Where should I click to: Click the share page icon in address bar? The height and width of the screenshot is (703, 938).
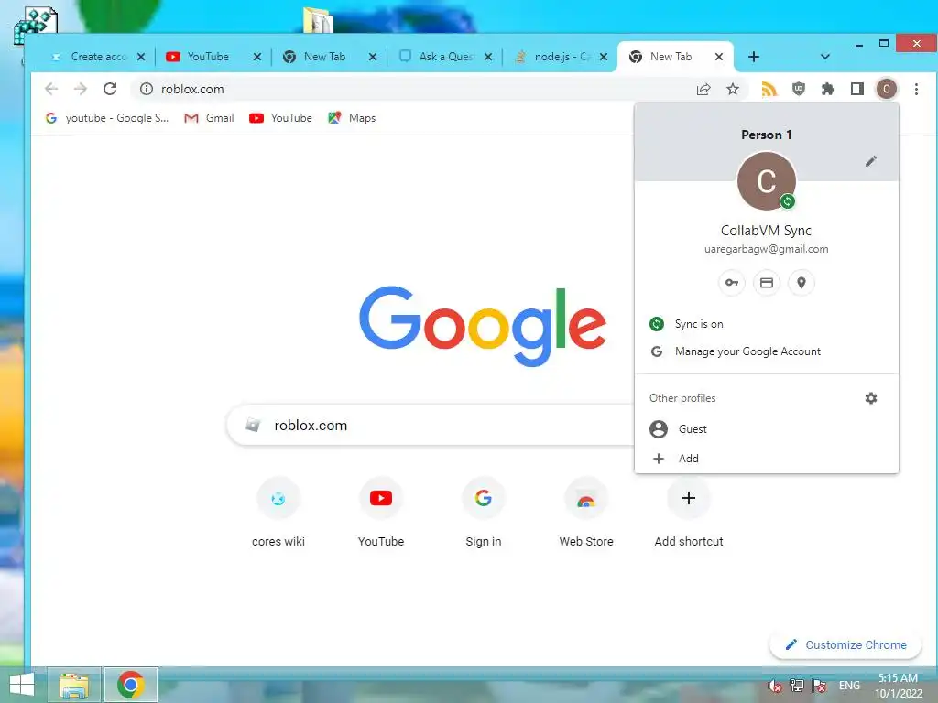pos(703,89)
